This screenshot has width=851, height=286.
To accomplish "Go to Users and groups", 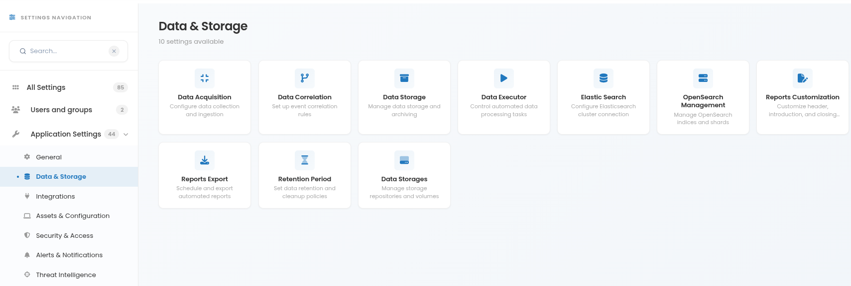I will (x=69, y=110).
